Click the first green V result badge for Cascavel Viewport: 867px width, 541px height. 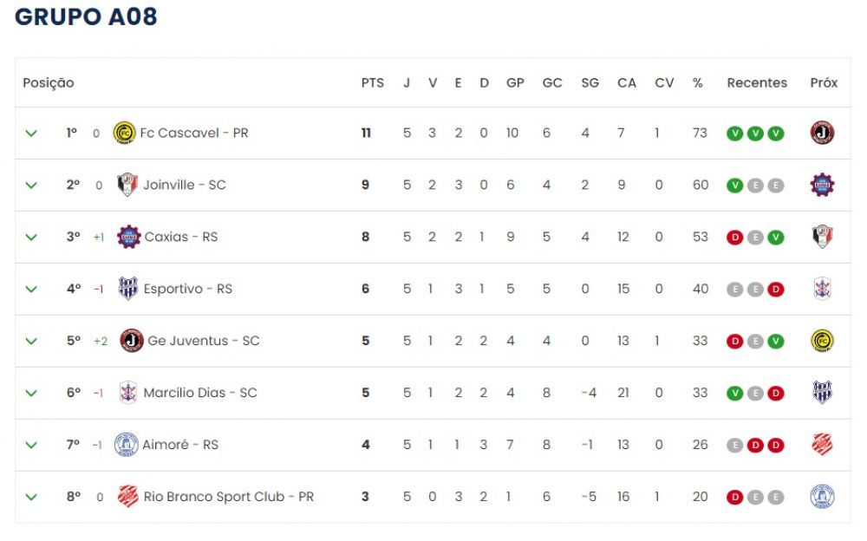pos(734,134)
